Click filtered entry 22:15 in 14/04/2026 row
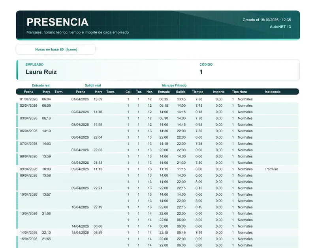 (164, 233)
